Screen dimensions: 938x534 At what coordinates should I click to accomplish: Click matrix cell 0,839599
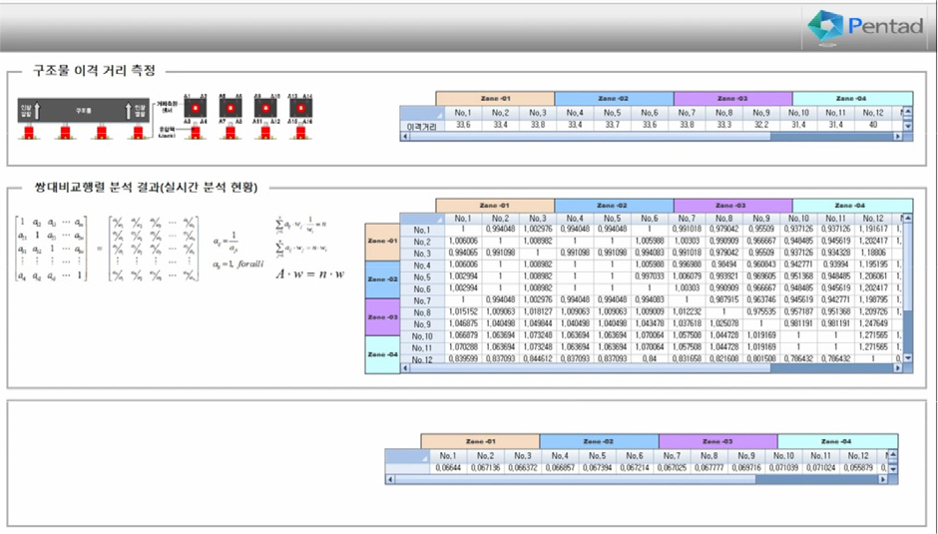click(462, 359)
